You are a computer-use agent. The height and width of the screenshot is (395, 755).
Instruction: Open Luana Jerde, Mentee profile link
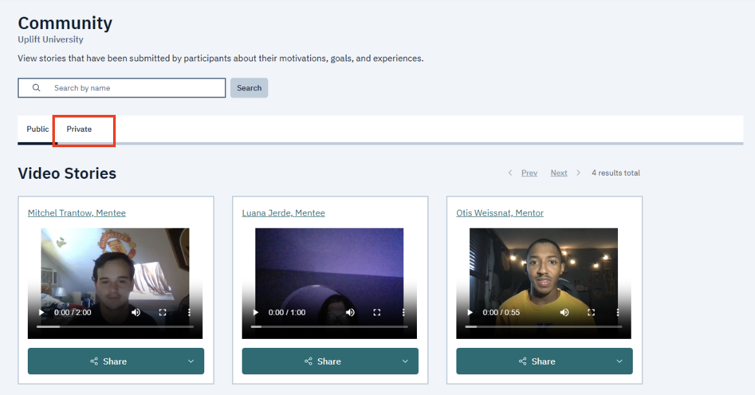(283, 213)
